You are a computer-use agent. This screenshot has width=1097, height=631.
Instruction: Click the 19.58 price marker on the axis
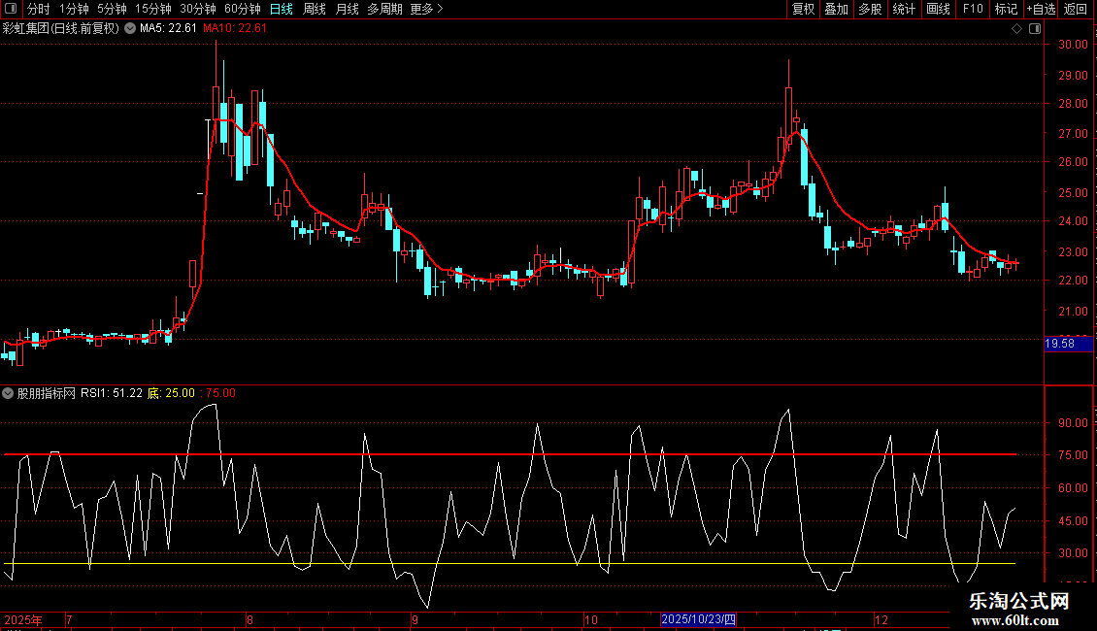[x=1068, y=344]
